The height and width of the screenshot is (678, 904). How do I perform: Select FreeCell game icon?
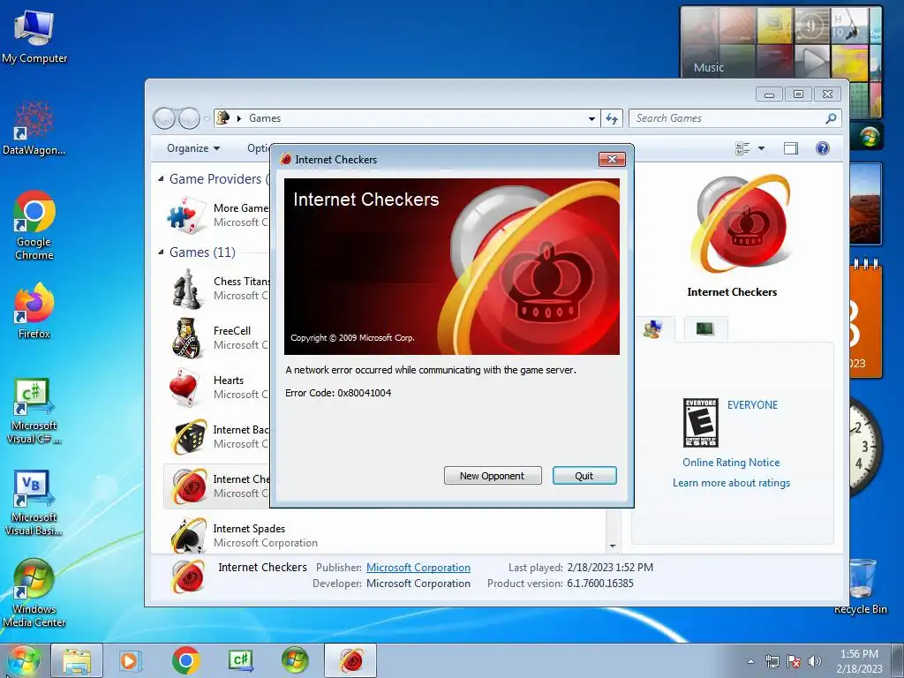(186, 338)
